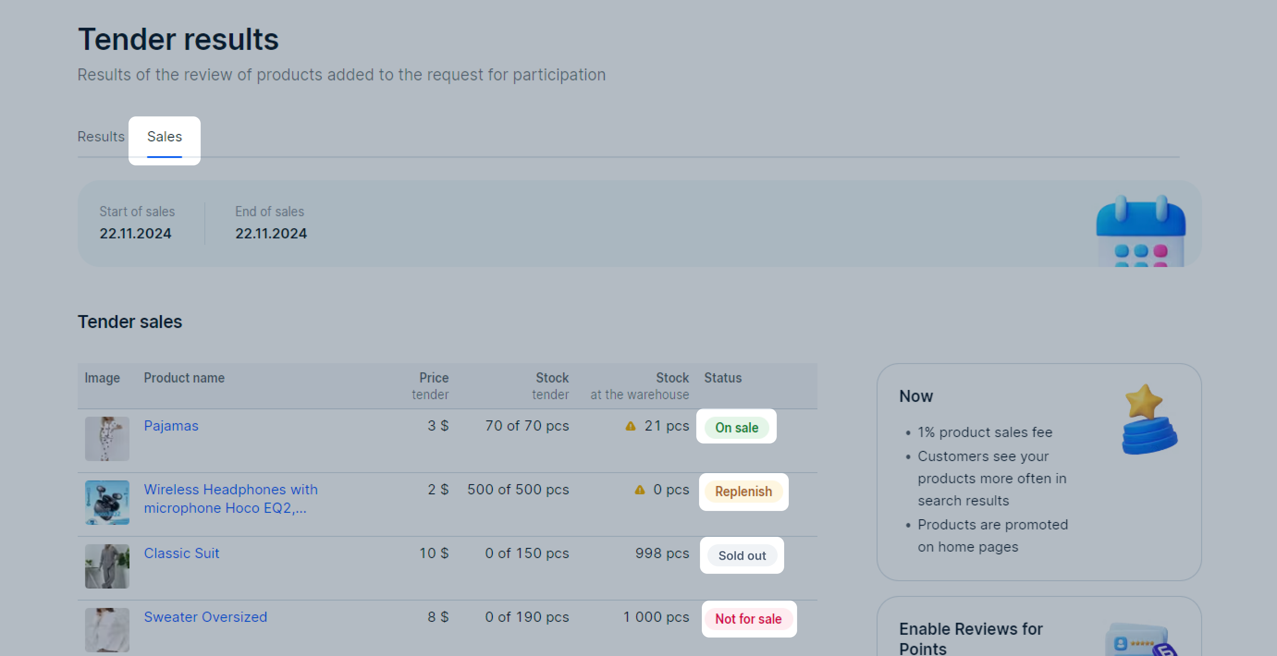Select the Sales tab
The width and height of the screenshot is (1277, 656).
point(165,136)
